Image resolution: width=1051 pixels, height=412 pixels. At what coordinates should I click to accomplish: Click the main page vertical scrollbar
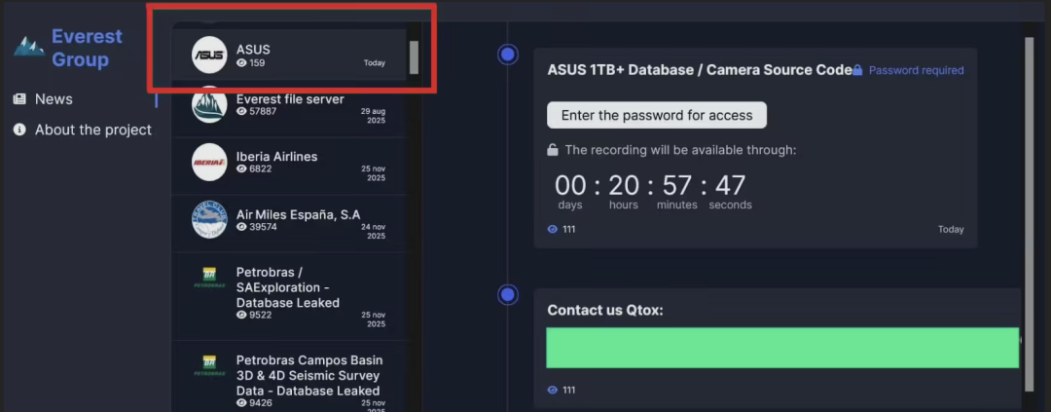point(1030,214)
